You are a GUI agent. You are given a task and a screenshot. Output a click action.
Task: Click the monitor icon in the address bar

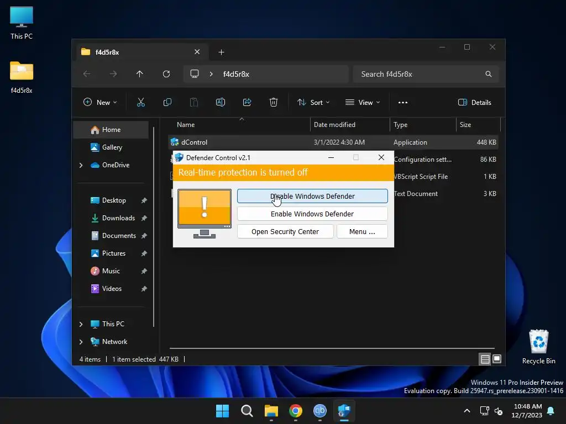point(195,74)
